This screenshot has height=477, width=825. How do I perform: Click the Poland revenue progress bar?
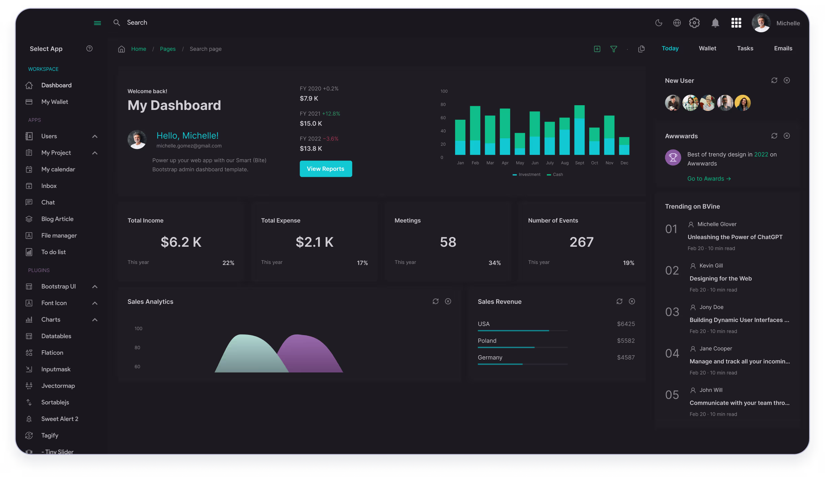coord(523,347)
